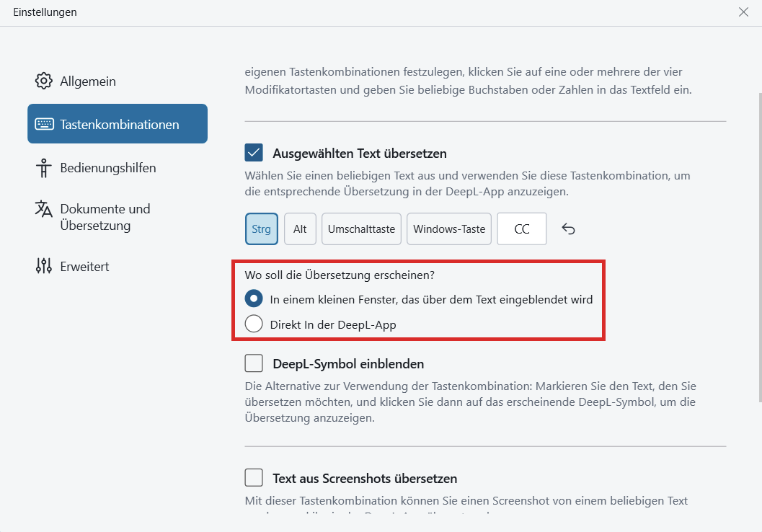The image size is (762, 532).
Task: Click the translate icon for Dokumente und Übersetzung
Action: coord(44,209)
